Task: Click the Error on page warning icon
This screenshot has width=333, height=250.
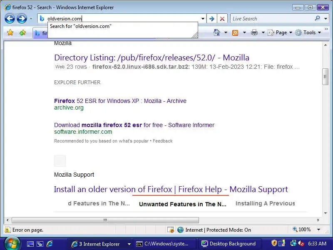Action: (7, 230)
